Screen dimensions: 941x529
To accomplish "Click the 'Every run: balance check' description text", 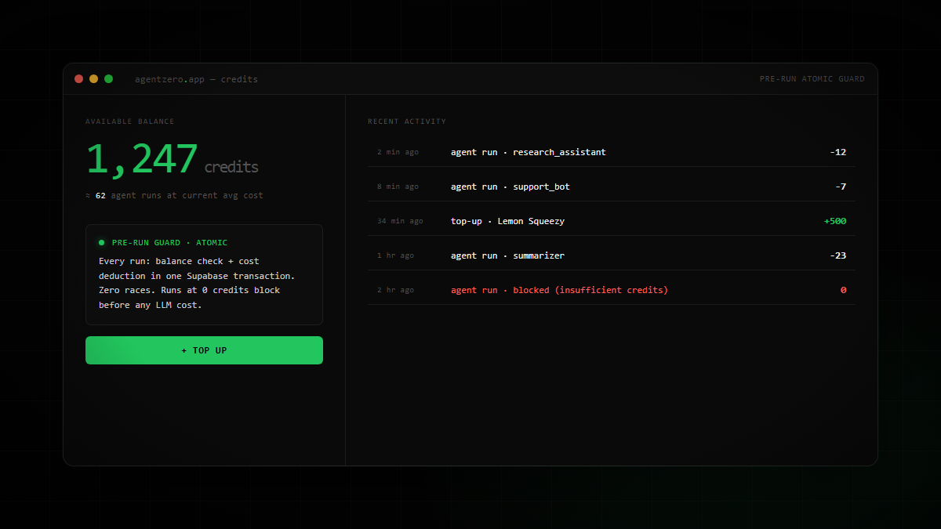I will 197,283.
